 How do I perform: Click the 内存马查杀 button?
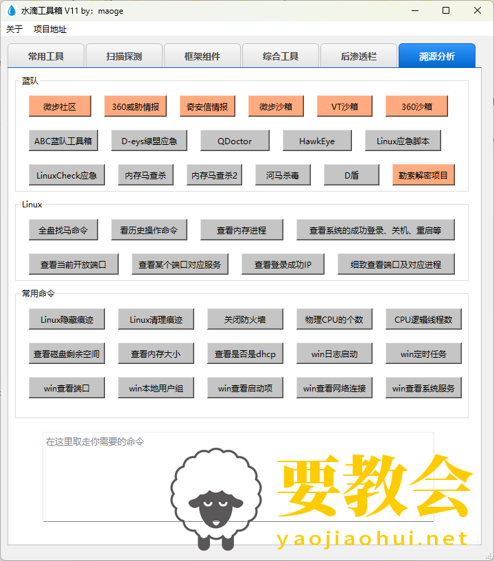pos(146,175)
